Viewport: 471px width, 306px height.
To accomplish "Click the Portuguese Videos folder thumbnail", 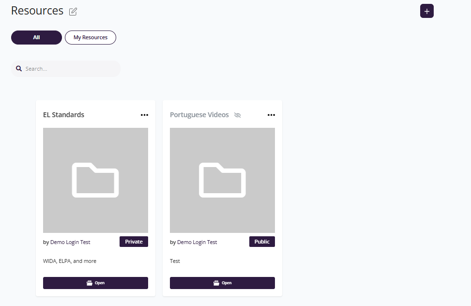I will click(222, 180).
